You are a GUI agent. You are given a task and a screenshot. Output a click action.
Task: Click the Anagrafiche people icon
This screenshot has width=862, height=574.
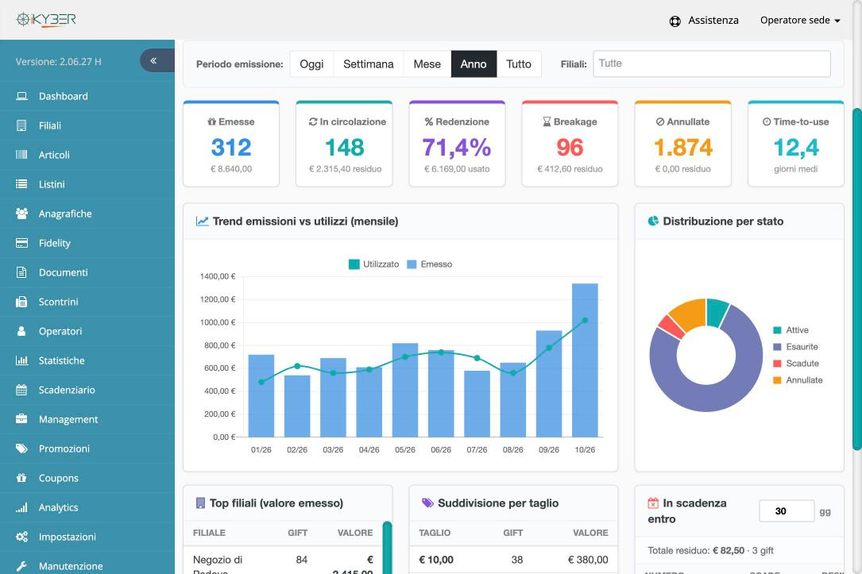(x=21, y=214)
